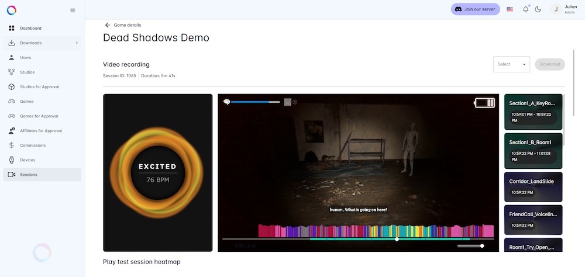Click the Users person icon

tap(12, 57)
